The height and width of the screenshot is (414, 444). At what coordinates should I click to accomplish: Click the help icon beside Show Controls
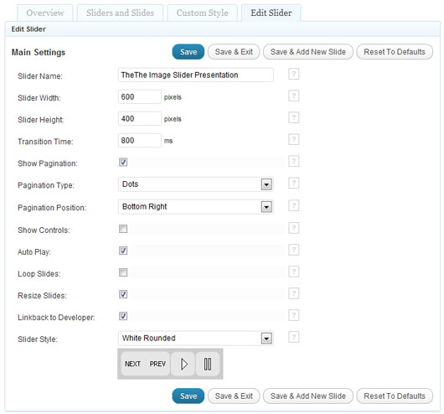click(x=294, y=228)
